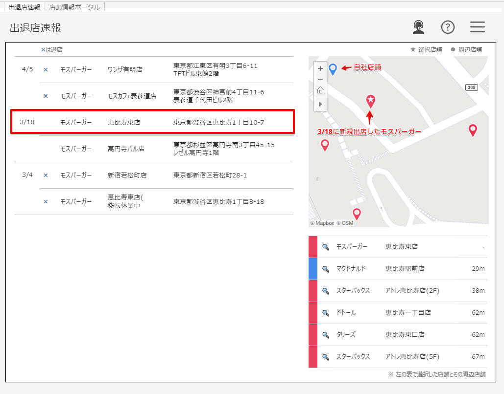
Task: Click the closure × mark for 新宿若松町店
Action: (46, 175)
